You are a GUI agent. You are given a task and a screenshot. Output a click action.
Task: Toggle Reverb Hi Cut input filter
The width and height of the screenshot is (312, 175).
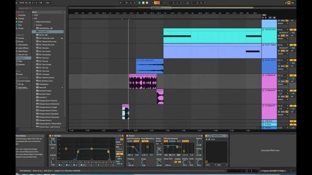click(x=136, y=141)
